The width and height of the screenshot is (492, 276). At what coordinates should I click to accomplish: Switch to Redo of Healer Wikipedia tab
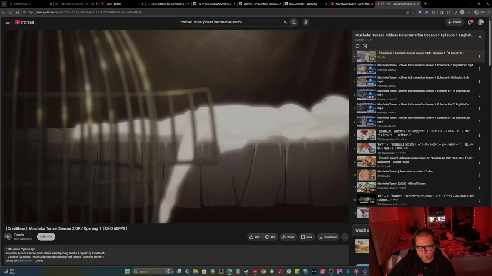click(306, 4)
